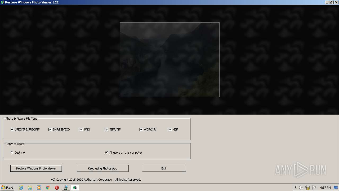Click the app icon in title bar
The width and height of the screenshot is (339, 191).
point(2,2)
